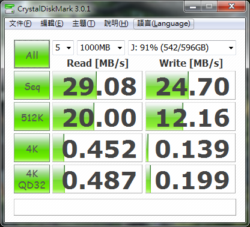Expand the J: drive selection dropdown
The image size is (250, 227).
[x=182, y=47]
